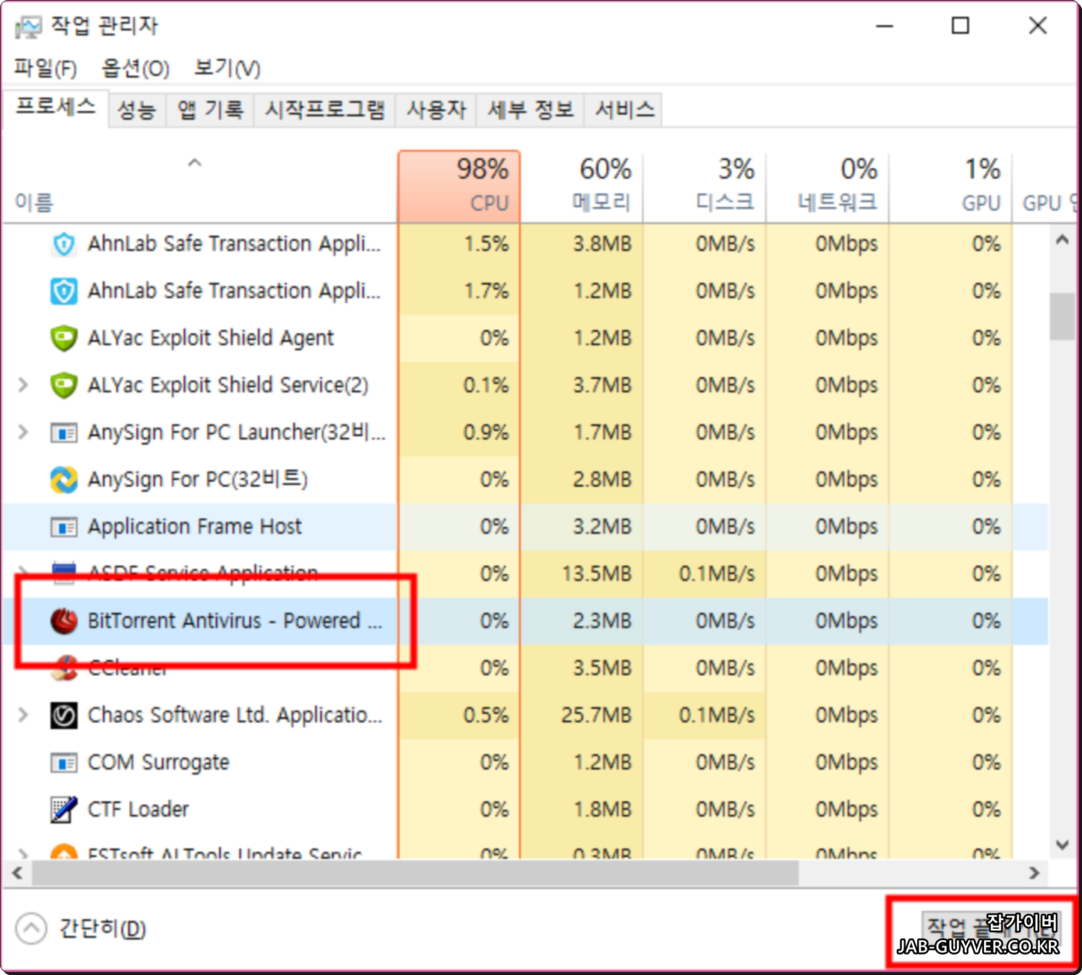This screenshot has width=1082, height=975.
Task: Sort by the 0% 네트워크 column header
Action: click(828, 186)
